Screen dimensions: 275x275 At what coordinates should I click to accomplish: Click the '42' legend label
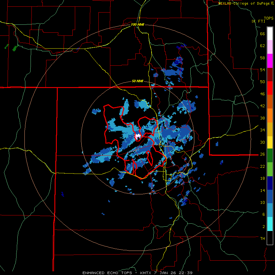point(262,106)
